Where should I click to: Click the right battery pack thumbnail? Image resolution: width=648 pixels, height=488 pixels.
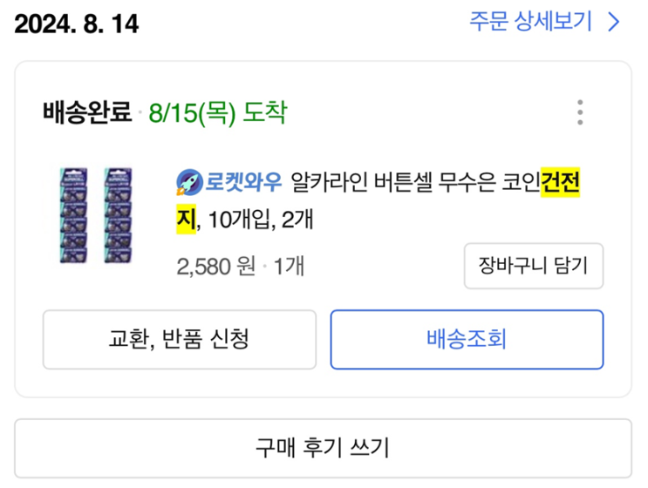pos(118,216)
